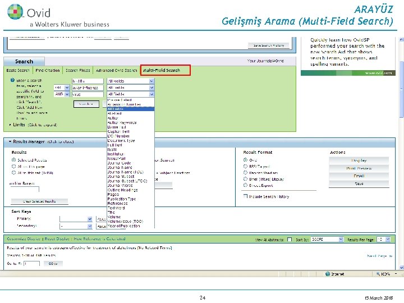This screenshot has height=303, width=404.
Task: Select the Multi-Field Search tab
Action: 165,70
